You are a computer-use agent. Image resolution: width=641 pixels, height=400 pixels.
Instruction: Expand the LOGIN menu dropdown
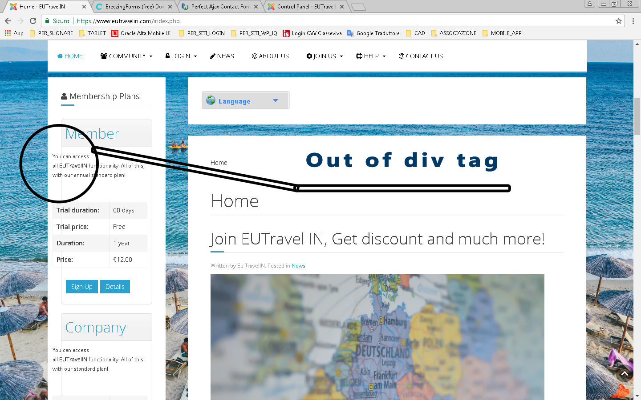(181, 56)
